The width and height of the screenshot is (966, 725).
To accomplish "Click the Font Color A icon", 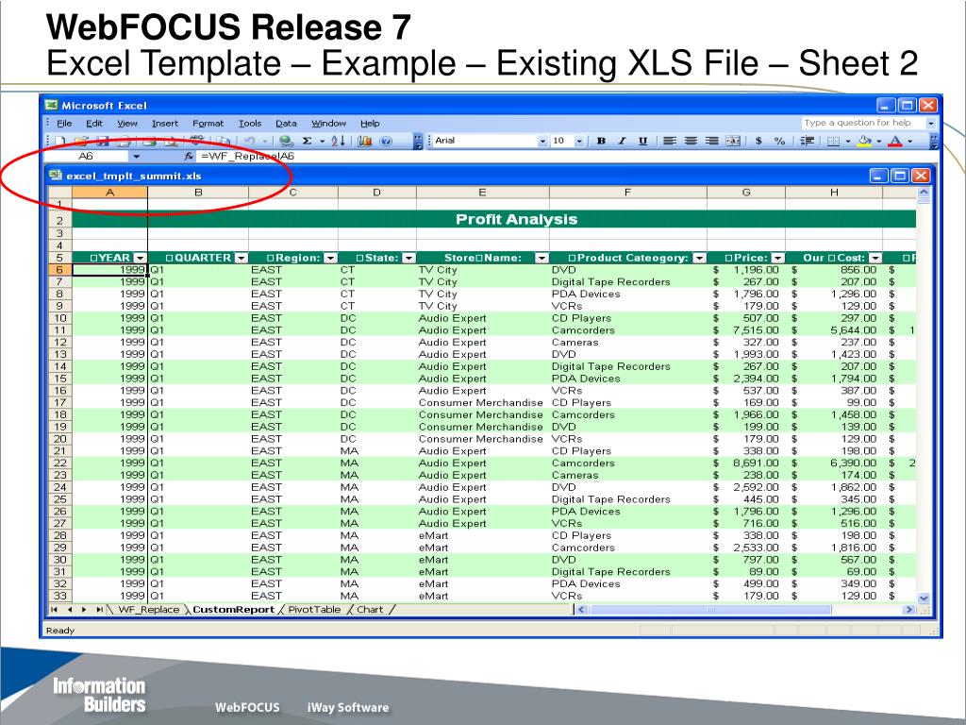I will (895, 142).
